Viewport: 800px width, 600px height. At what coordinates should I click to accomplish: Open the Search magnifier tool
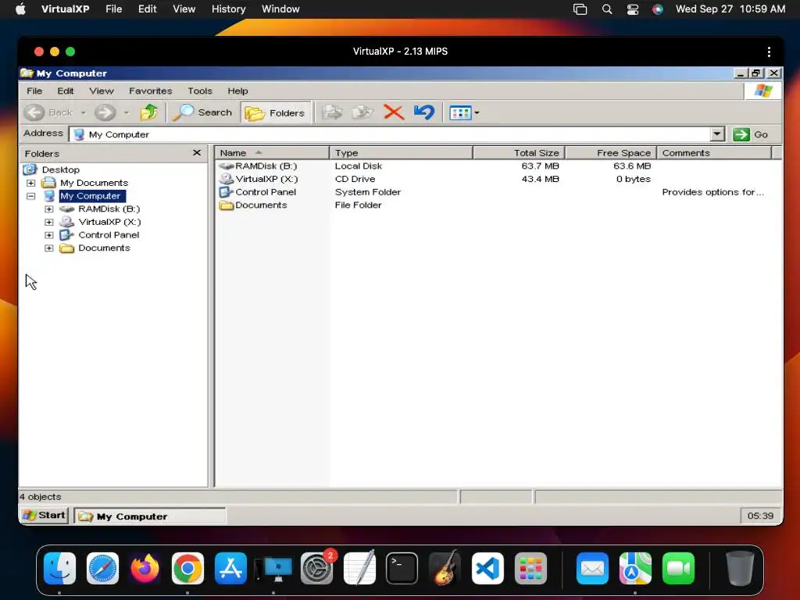[x=202, y=112]
